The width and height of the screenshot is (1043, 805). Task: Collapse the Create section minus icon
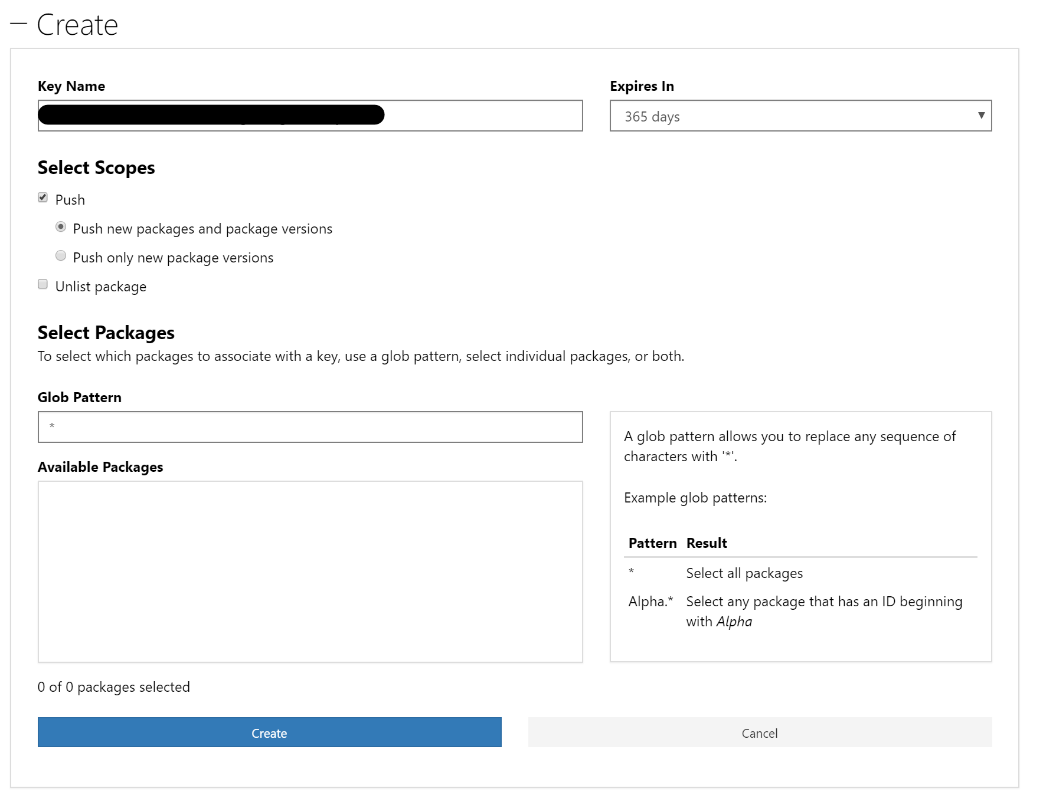click(19, 24)
